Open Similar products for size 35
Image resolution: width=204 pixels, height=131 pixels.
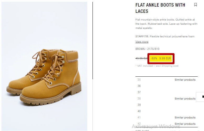point(185,80)
